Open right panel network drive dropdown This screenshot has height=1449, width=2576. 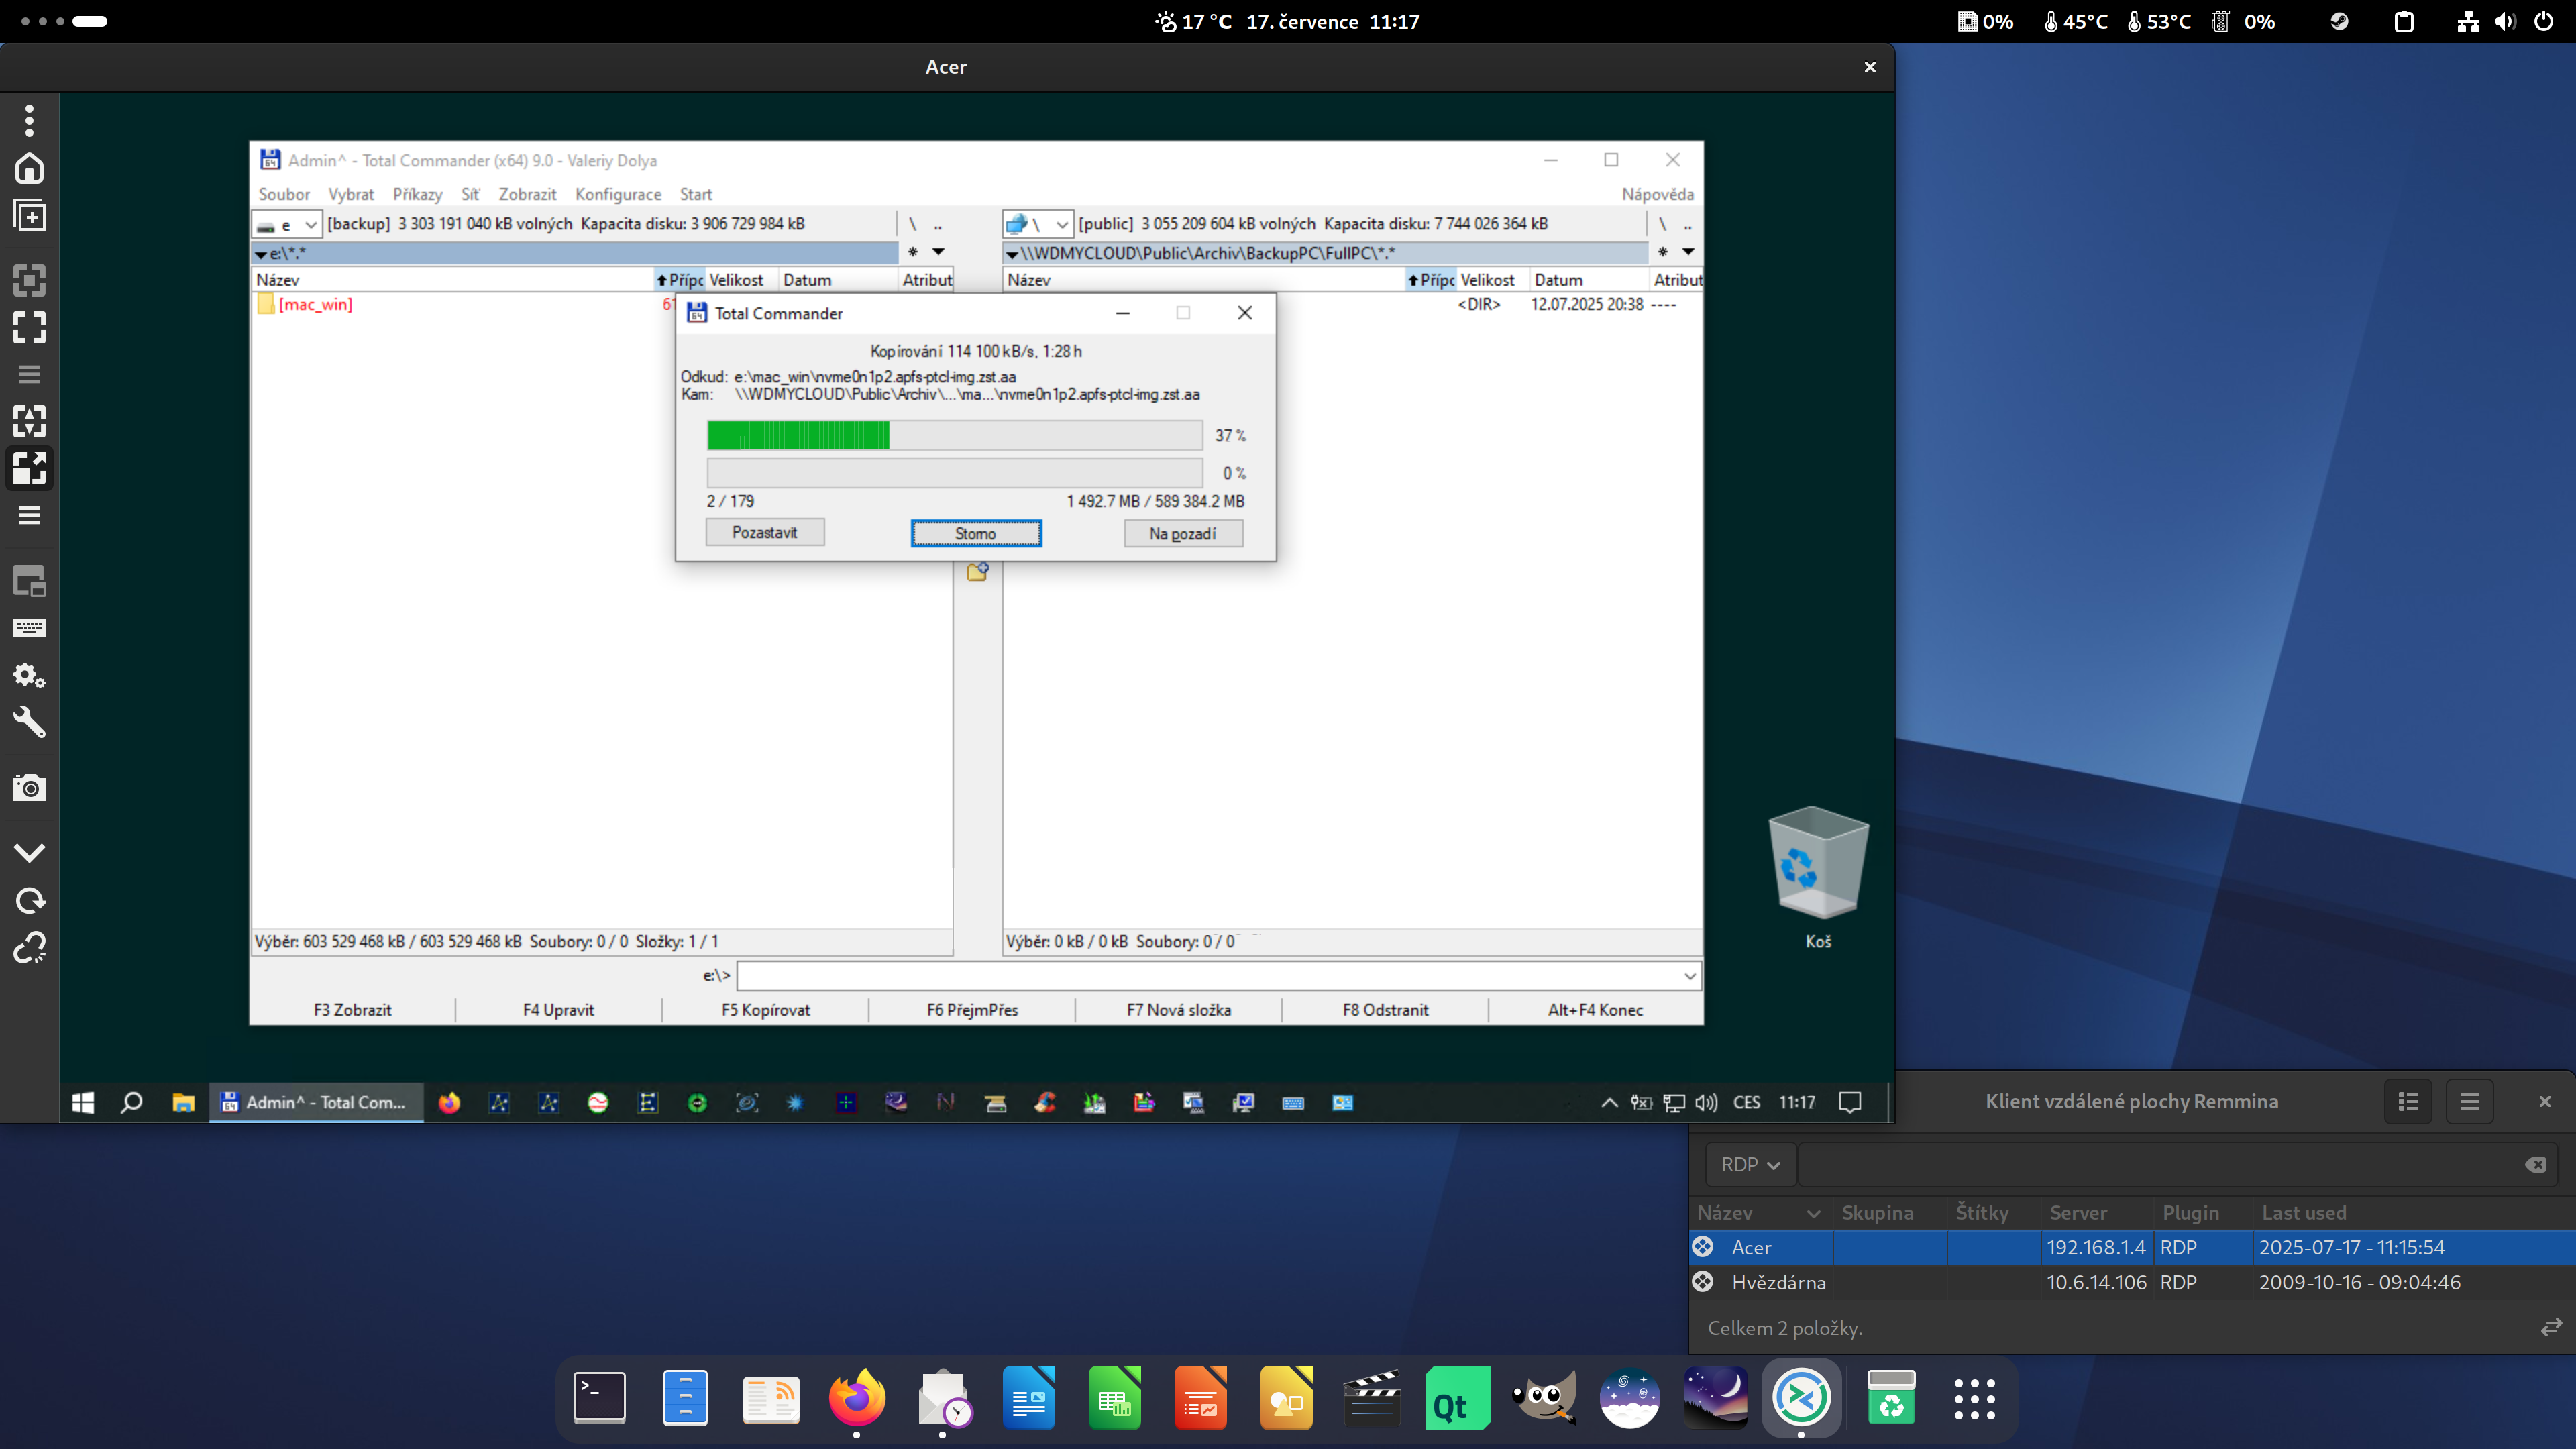(1038, 224)
